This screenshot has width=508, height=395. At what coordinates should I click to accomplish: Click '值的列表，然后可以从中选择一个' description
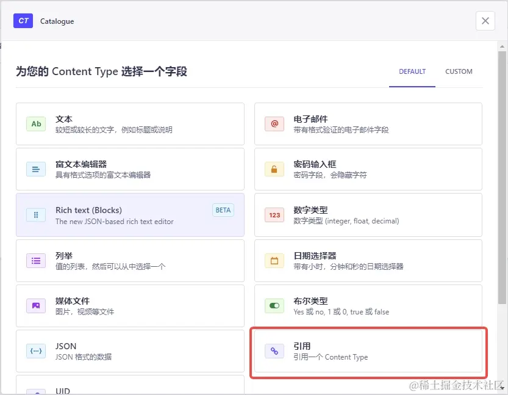[x=110, y=267]
